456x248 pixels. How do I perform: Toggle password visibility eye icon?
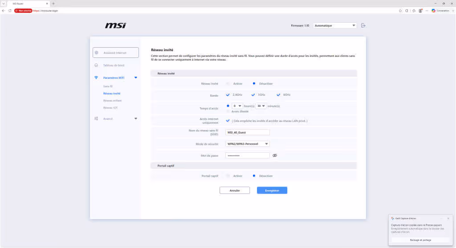[274, 155]
